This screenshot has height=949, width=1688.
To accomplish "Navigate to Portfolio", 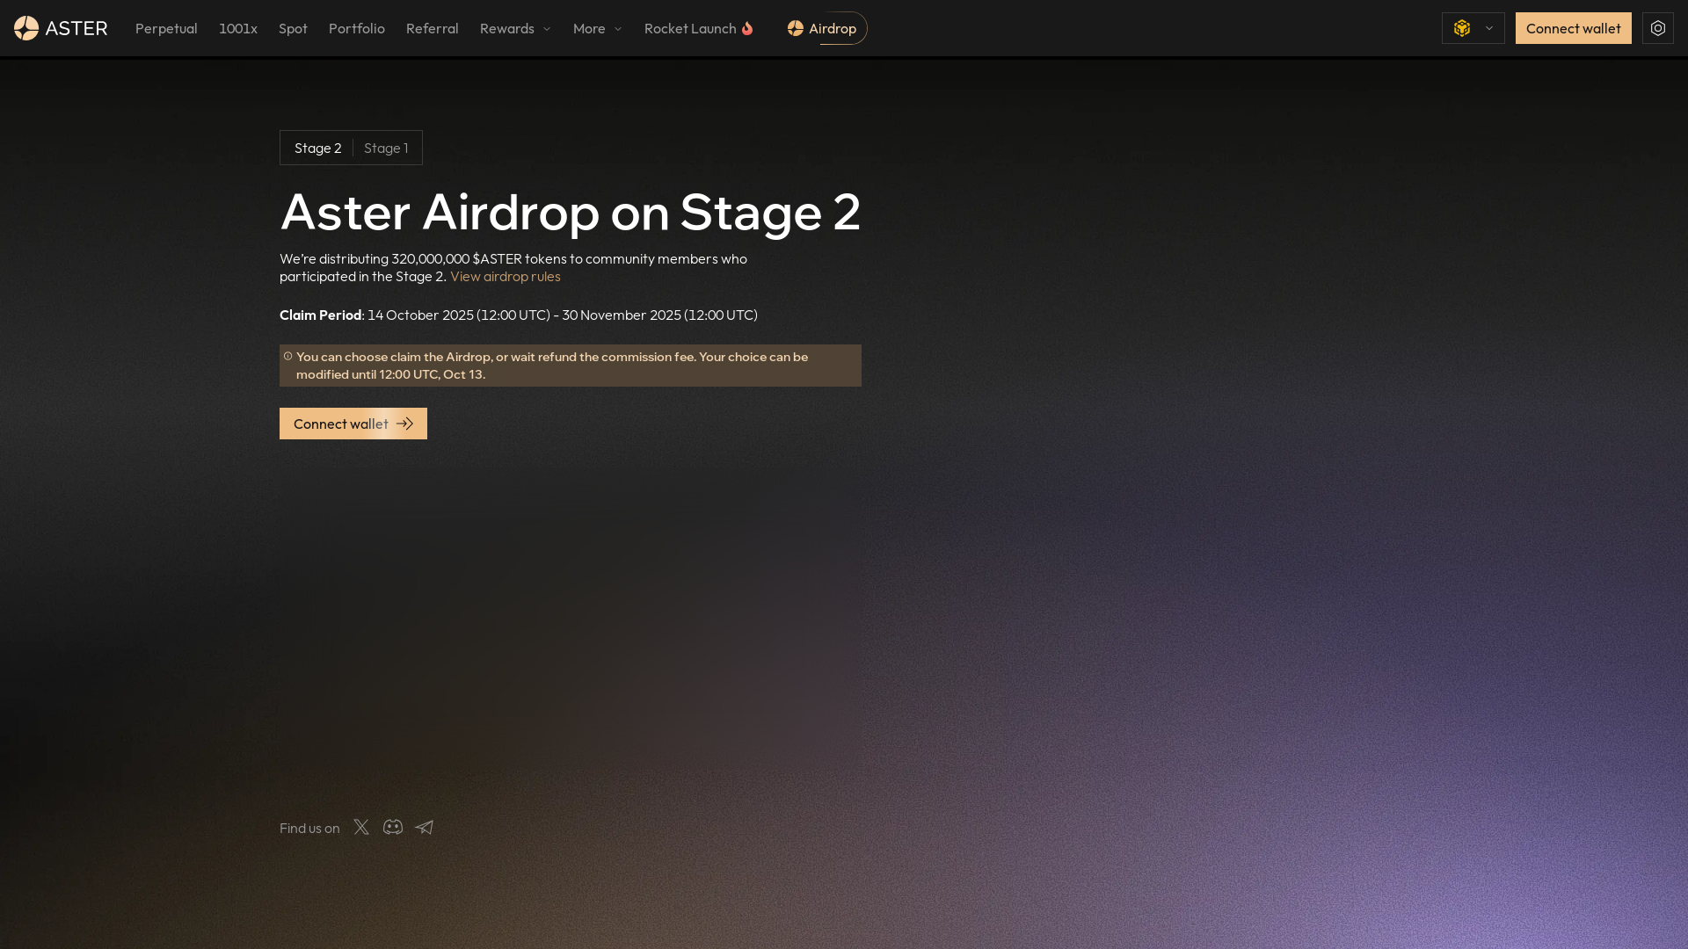I will (357, 28).
